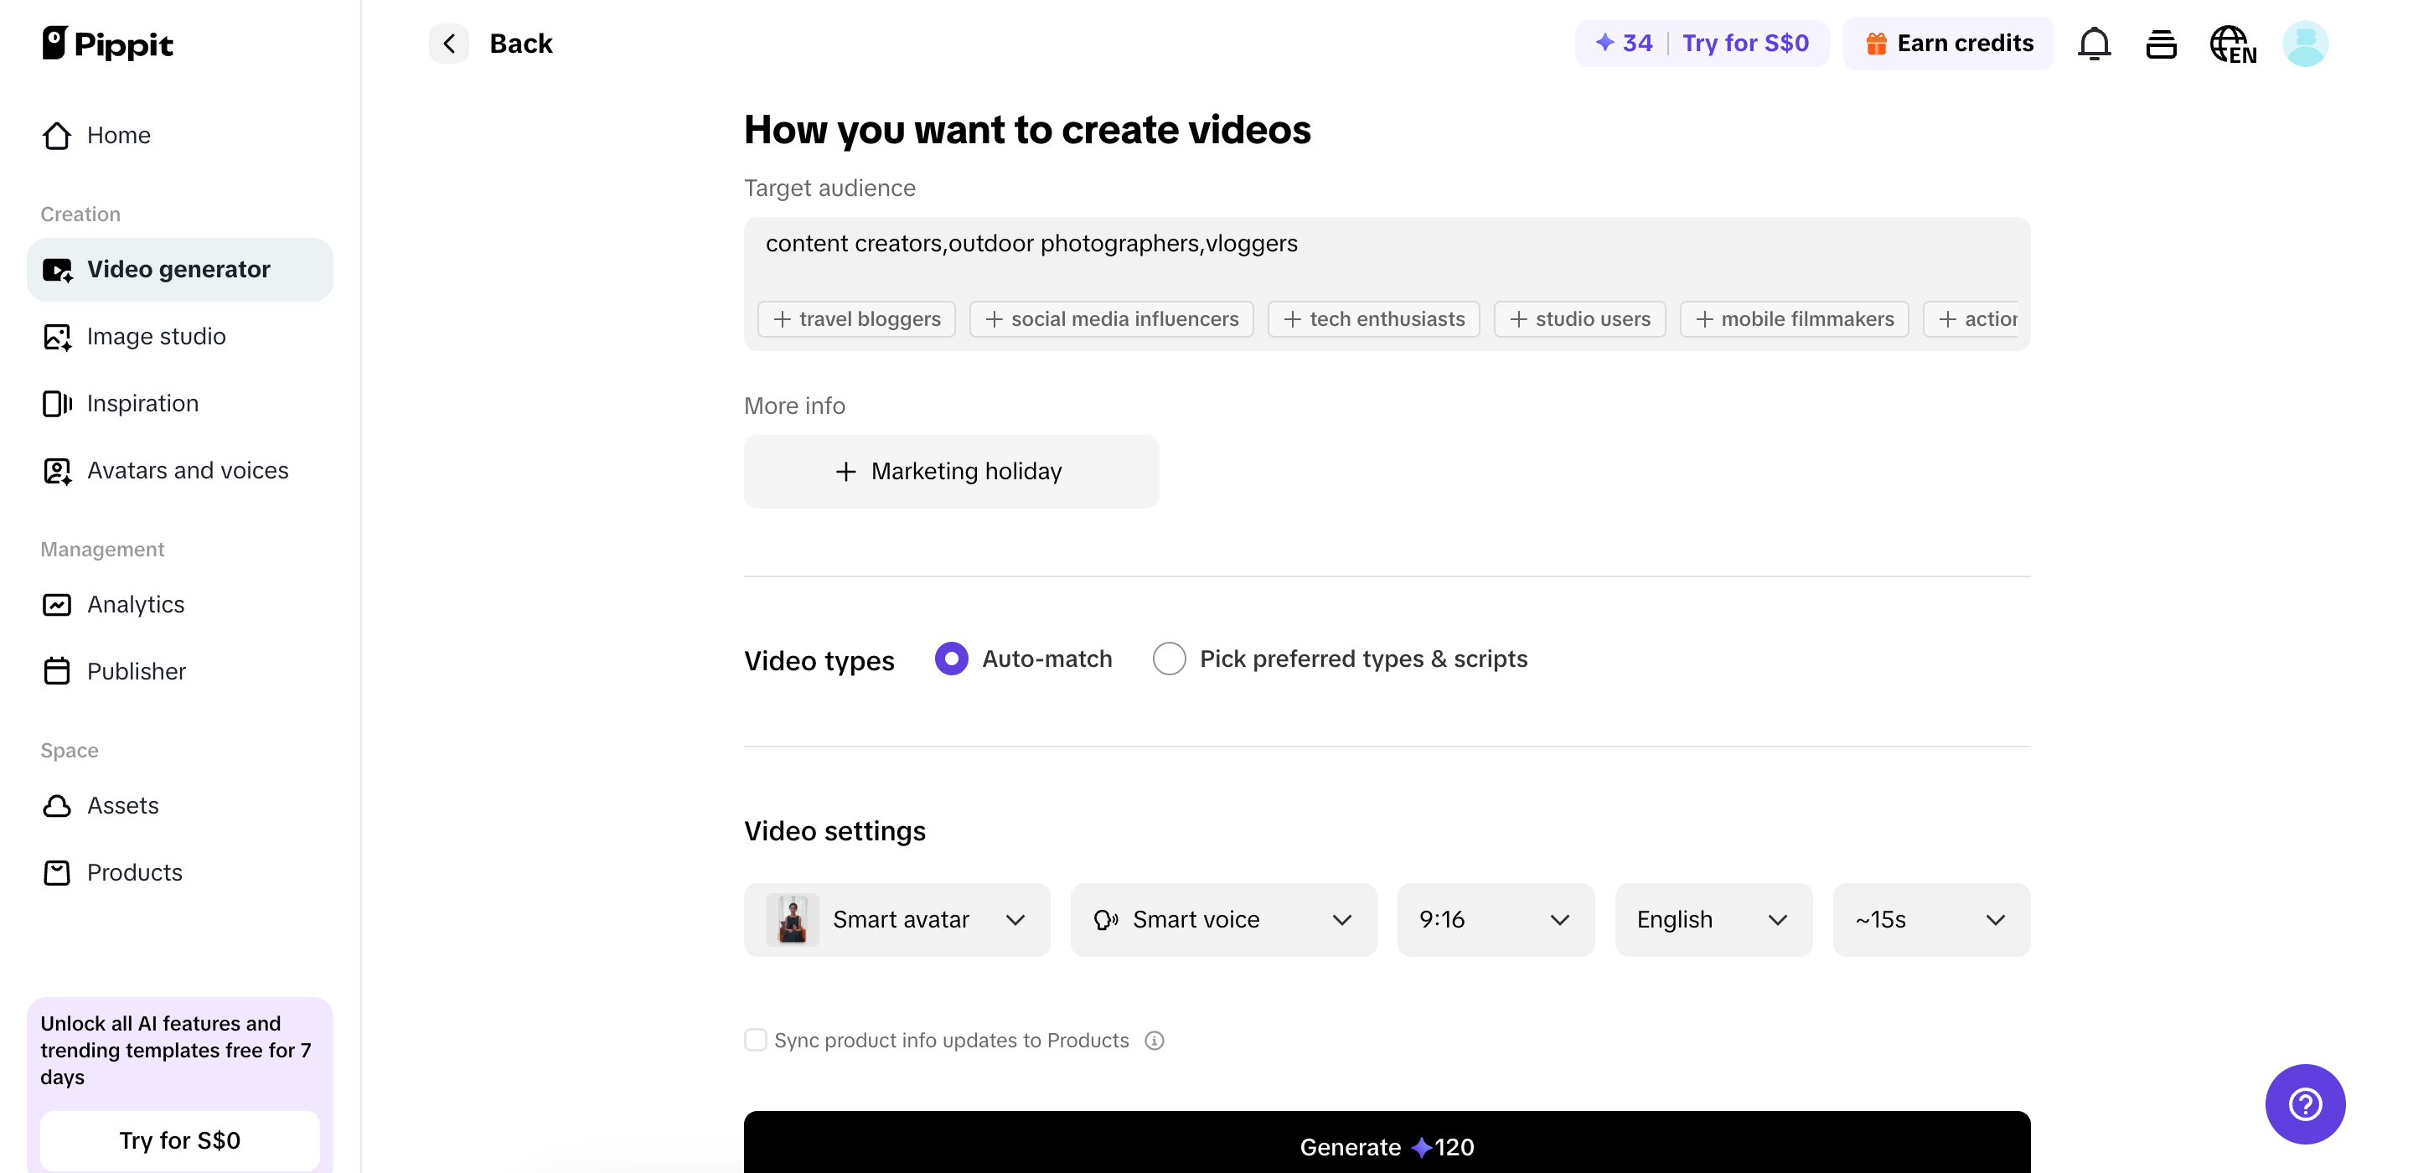Select Auto-match video type

pos(1023,659)
